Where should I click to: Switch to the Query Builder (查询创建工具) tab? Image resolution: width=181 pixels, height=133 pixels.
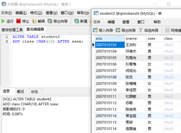coord(12,30)
